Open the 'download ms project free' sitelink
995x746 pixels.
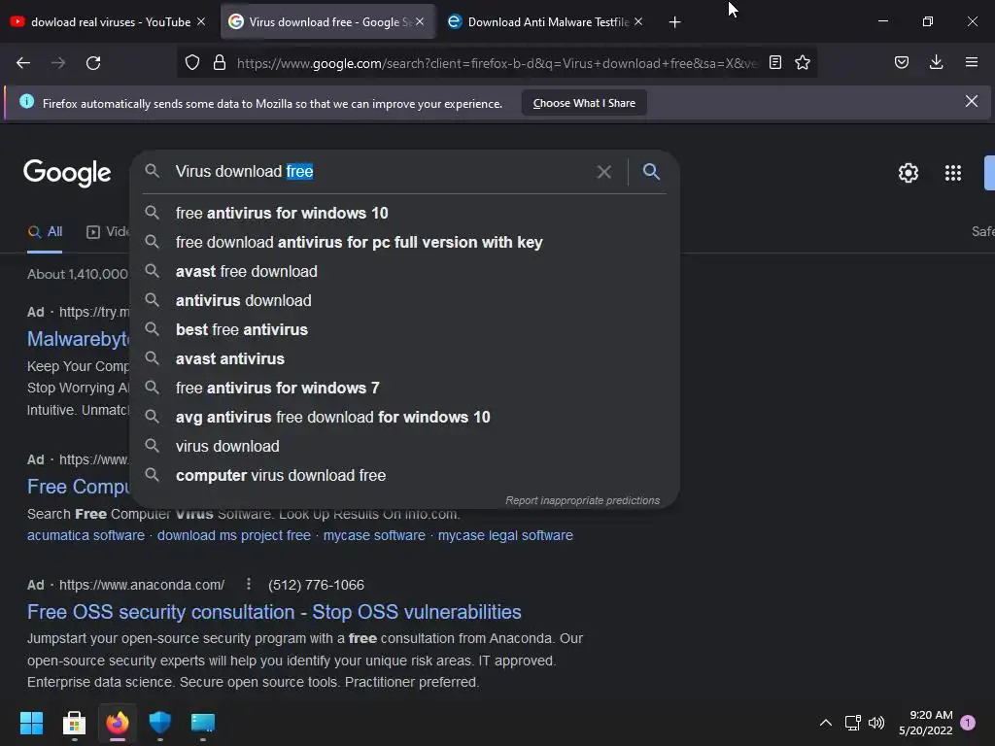234,535
